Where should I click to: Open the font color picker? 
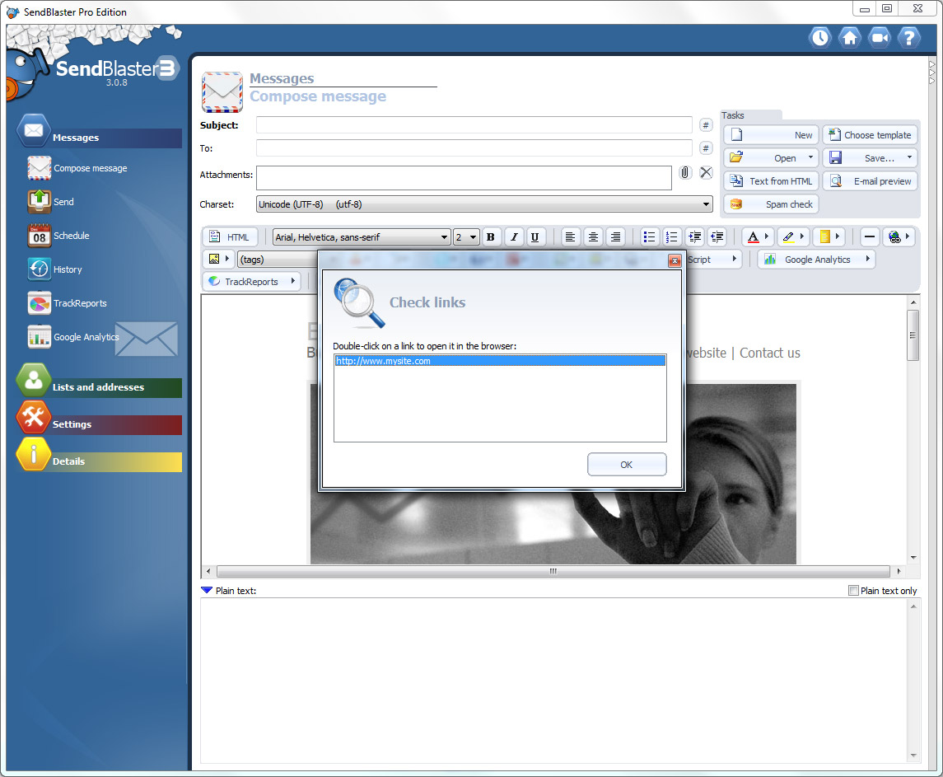point(756,237)
